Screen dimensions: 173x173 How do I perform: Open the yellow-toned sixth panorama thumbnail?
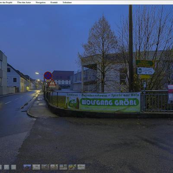coord(72,167)
